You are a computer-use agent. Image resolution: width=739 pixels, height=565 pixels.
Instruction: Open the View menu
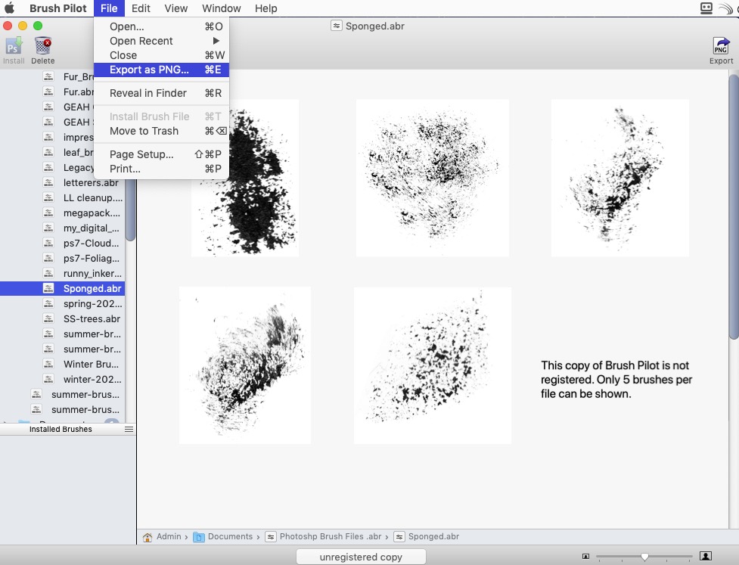pos(175,8)
